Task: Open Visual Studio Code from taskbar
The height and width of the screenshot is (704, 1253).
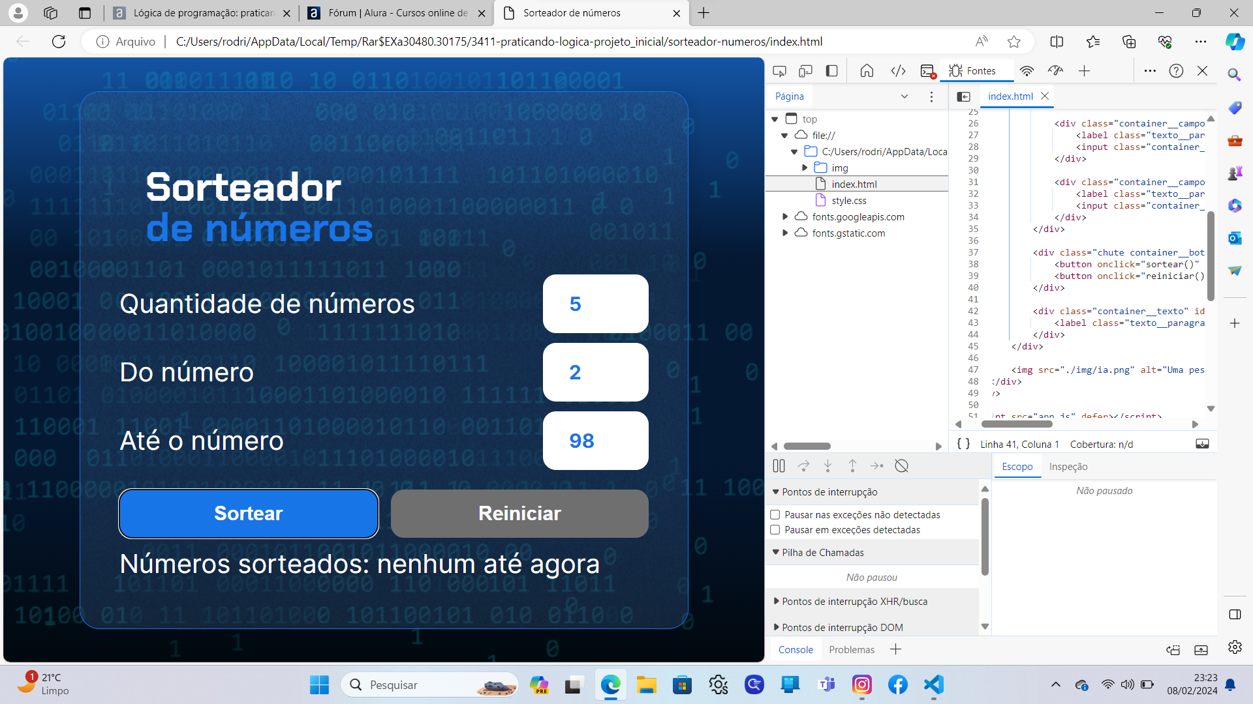Action: [933, 684]
